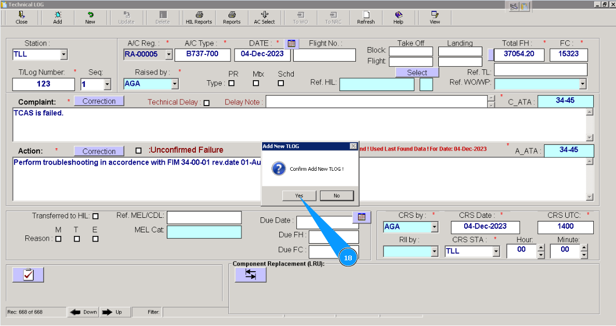This screenshot has height=326, width=616.
Task: Open the Seq dropdown
Action: click(x=107, y=84)
